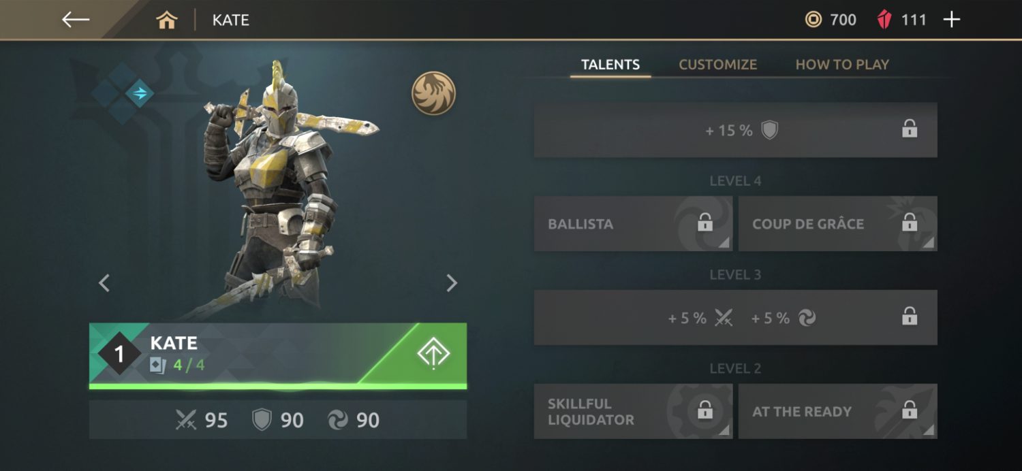This screenshot has height=471, width=1022.
Task: Tap the blue arrow role diamond icon
Action: 140,93
